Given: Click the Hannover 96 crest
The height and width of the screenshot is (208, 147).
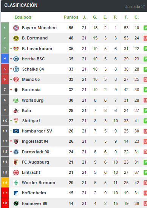Looking at the screenshot, I should [x=16, y=203].
